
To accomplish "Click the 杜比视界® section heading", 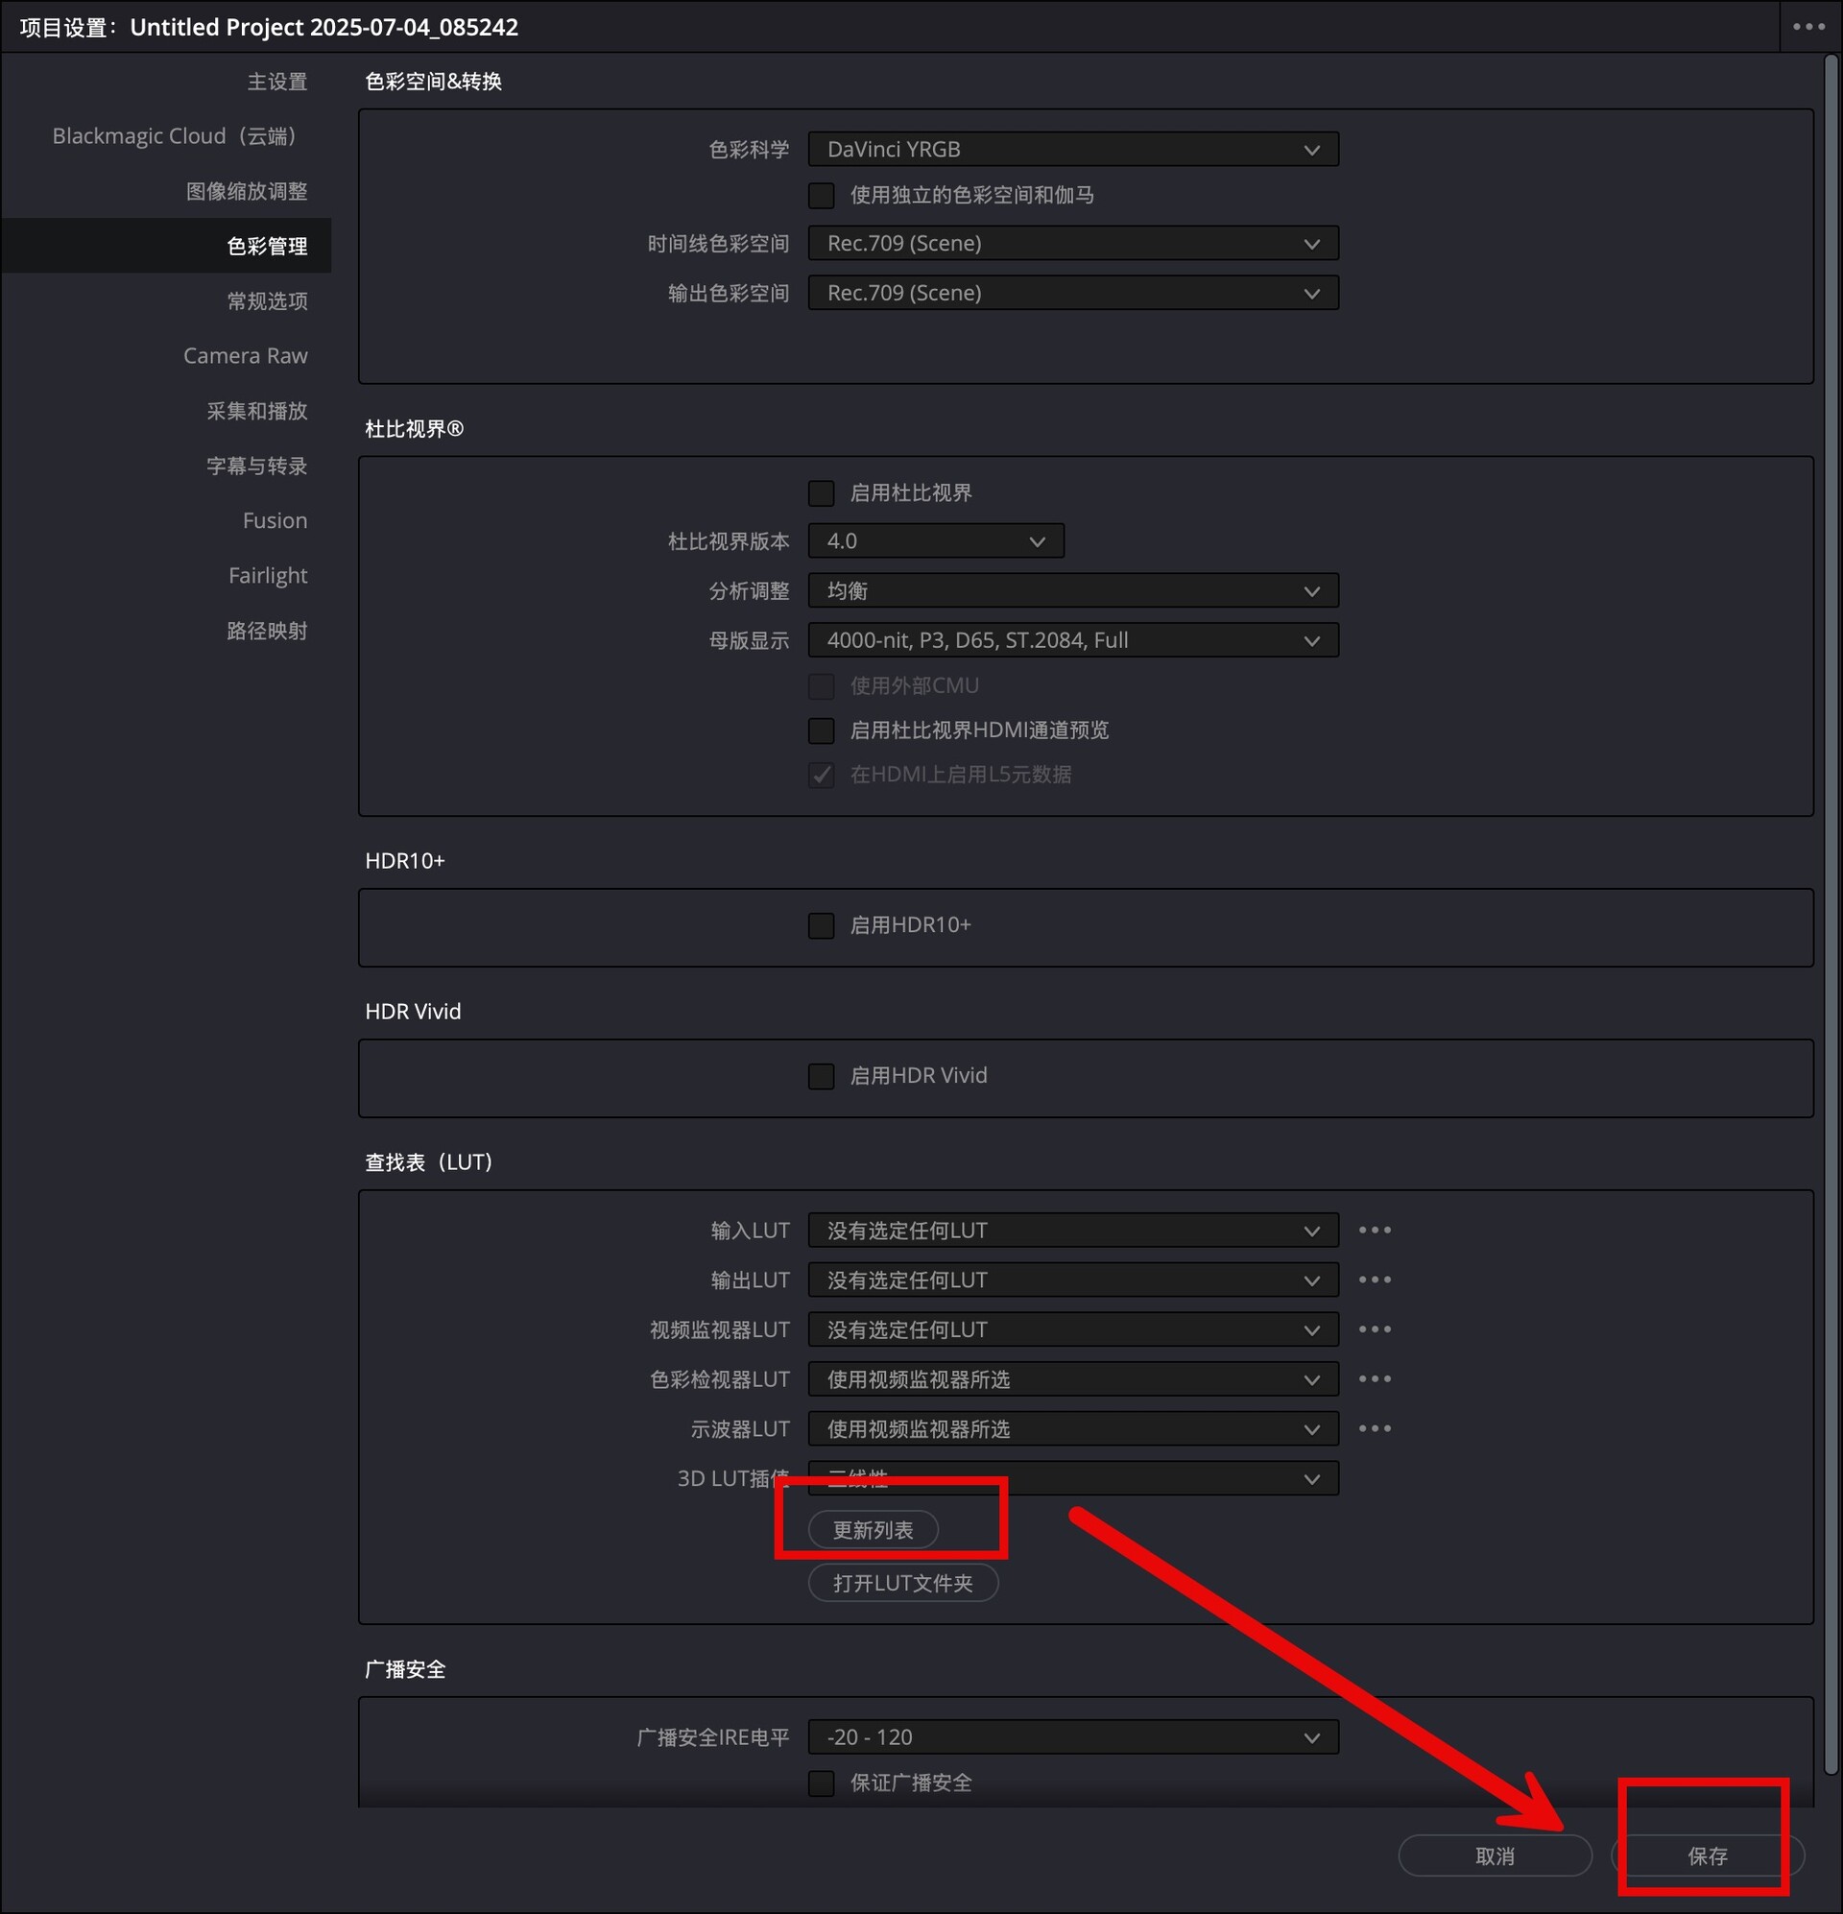I will [x=414, y=429].
